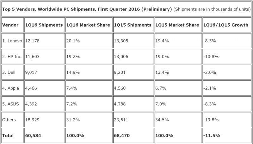
Task: Select the Apple vendor cell
Action: [11, 88]
